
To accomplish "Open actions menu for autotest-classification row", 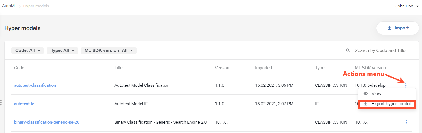I will 406,85.
